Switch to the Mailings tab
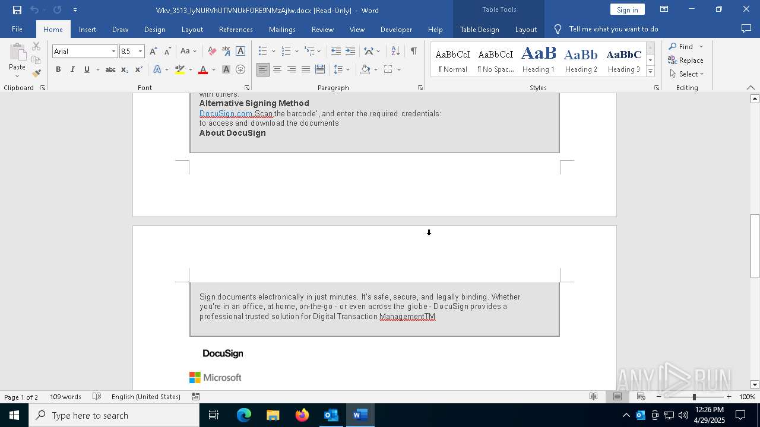Image resolution: width=760 pixels, height=427 pixels. 282,29
